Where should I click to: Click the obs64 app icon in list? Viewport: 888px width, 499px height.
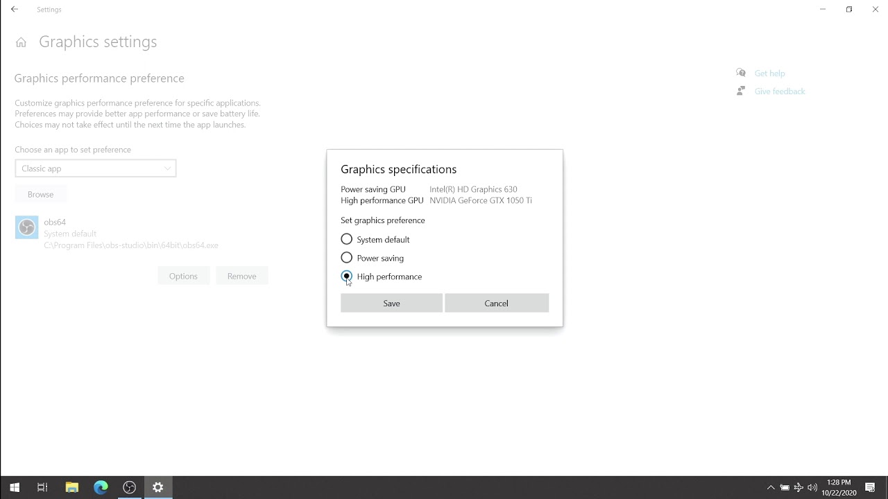(27, 227)
